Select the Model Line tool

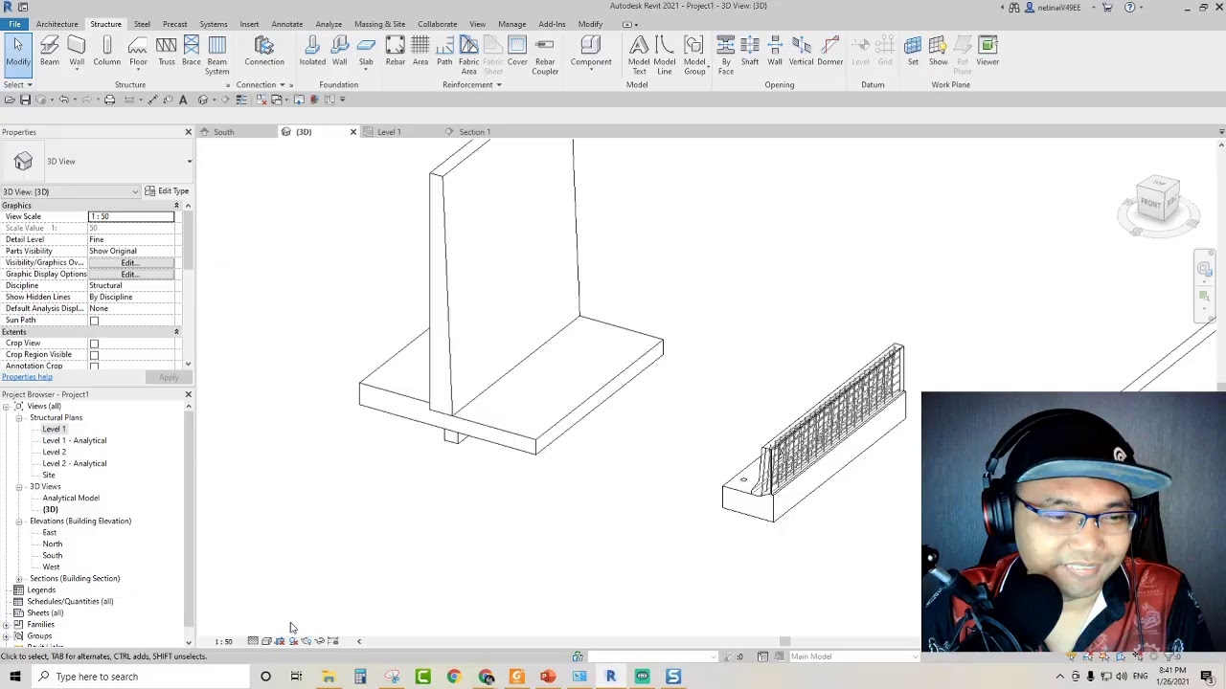pos(665,56)
